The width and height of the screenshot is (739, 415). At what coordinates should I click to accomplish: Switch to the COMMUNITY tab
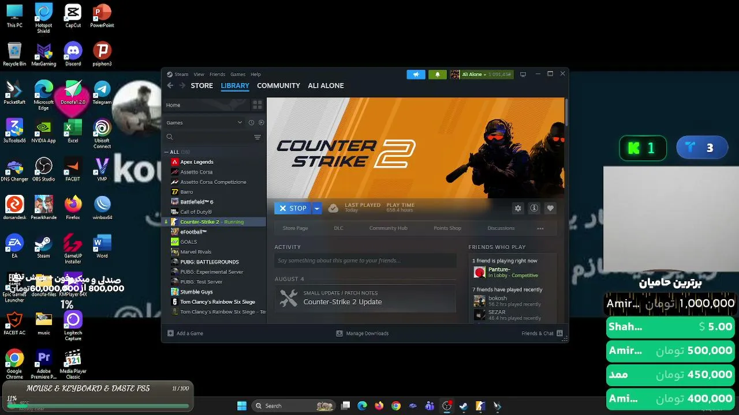(278, 85)
